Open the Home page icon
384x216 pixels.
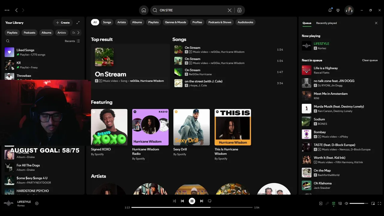(144, 10)
